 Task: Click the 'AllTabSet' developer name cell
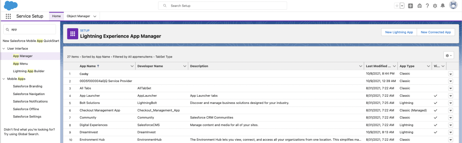[x=144, y=88]
